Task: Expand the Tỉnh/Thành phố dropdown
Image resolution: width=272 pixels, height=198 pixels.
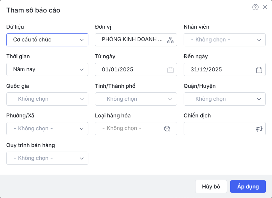Action: 136,99
